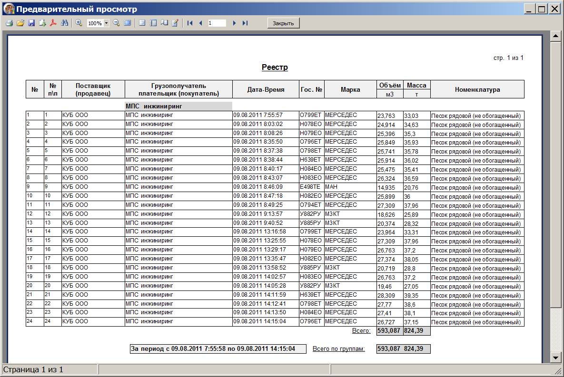Click the 'стр. 1 из 1' page label
The width and height of the screenshot is (564, 377).
coord(508,58)
